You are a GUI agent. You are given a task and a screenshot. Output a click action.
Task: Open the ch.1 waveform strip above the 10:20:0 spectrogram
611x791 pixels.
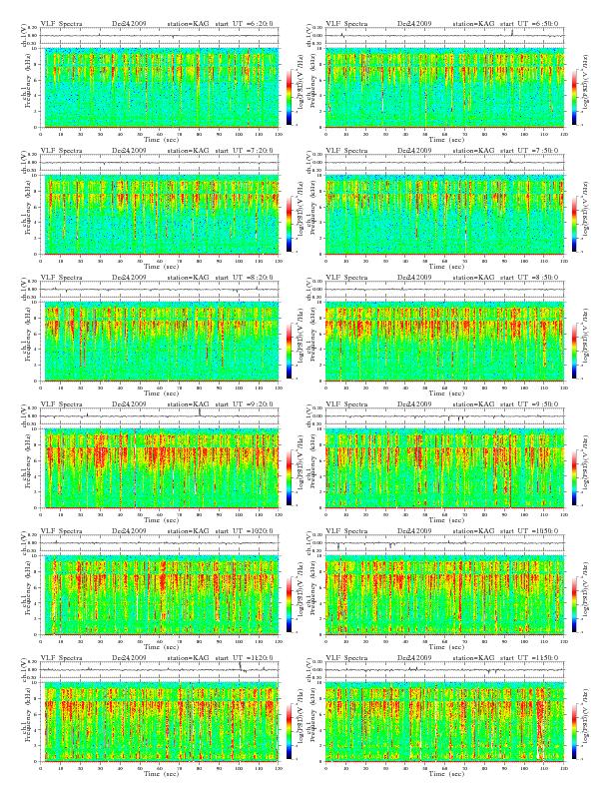click(x=160, y=543)
